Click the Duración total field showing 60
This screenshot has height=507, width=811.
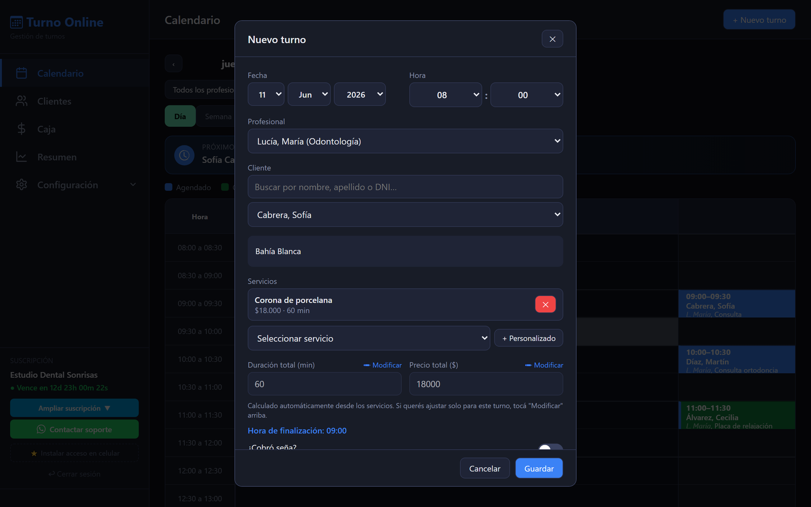click(x=324, y=384)
